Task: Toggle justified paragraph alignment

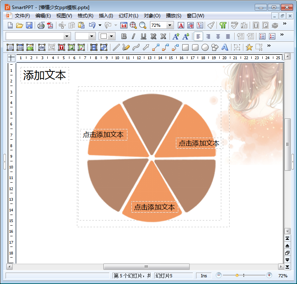Action: (x=228, y=36)
